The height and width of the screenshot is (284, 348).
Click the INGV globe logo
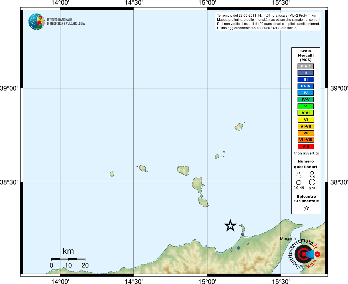36,22
